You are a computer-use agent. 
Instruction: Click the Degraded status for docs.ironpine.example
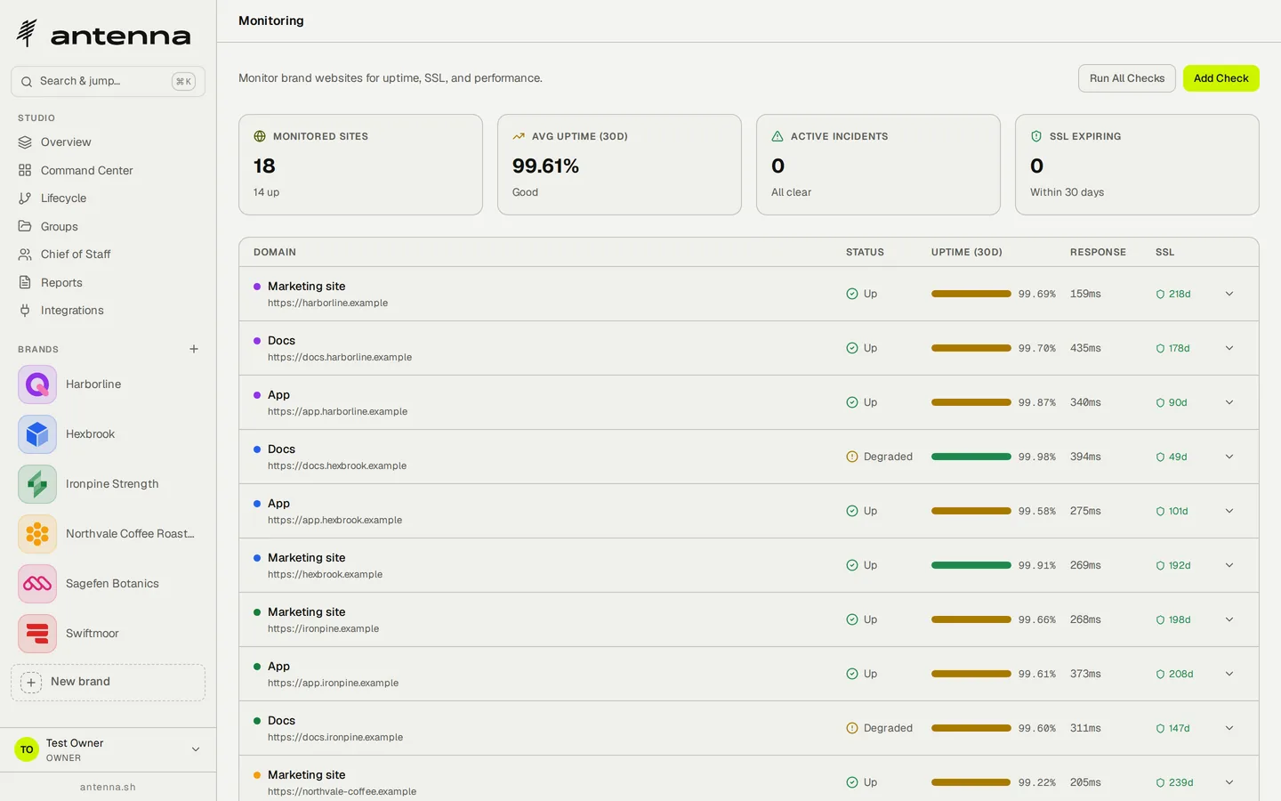point(880,728)
